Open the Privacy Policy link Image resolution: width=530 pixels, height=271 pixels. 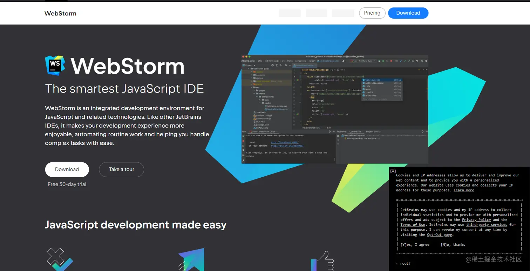(476, 220)
